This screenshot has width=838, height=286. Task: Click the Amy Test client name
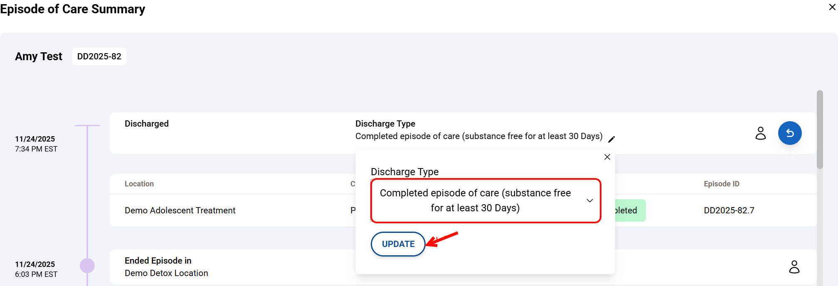39,56
